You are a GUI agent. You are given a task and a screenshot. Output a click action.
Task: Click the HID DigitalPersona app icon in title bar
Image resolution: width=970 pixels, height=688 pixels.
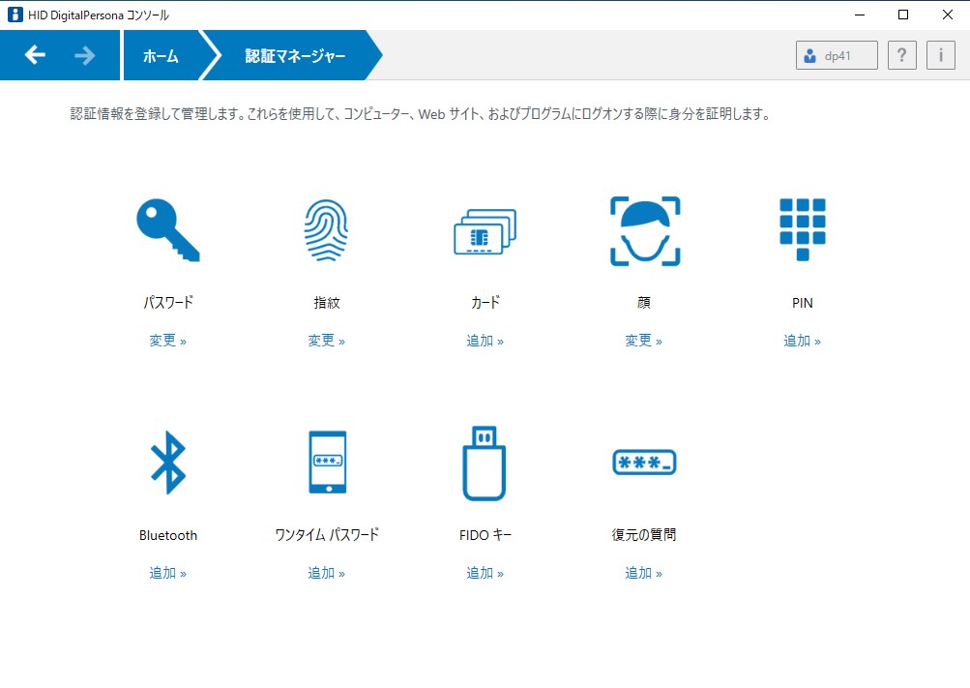coord(15,15)
